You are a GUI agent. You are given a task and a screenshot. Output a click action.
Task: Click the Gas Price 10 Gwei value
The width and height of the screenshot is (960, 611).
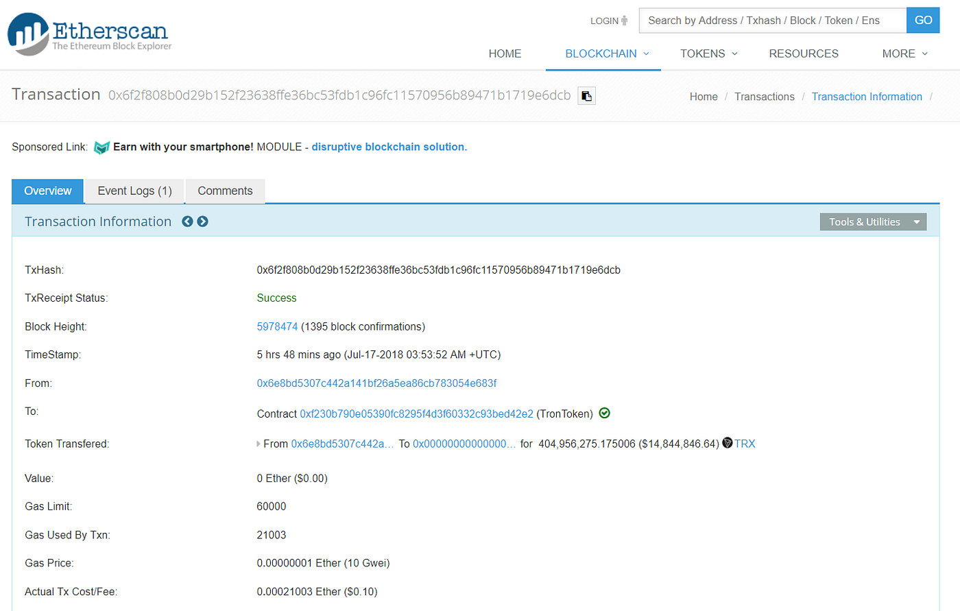pyautogui.click(x=323, y=563)
